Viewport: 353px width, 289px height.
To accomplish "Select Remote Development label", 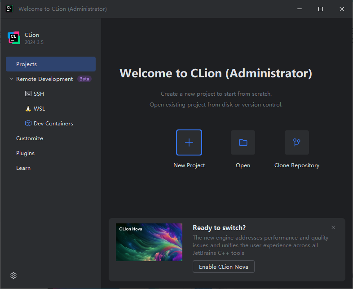I will click(44, 79).
